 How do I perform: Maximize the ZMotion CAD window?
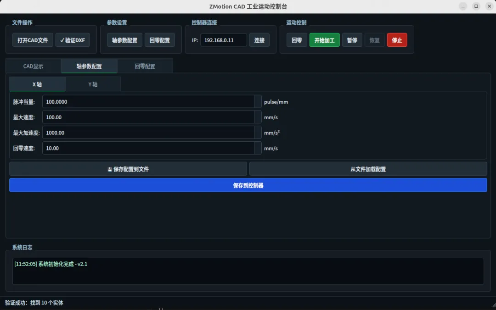[476, 6]
